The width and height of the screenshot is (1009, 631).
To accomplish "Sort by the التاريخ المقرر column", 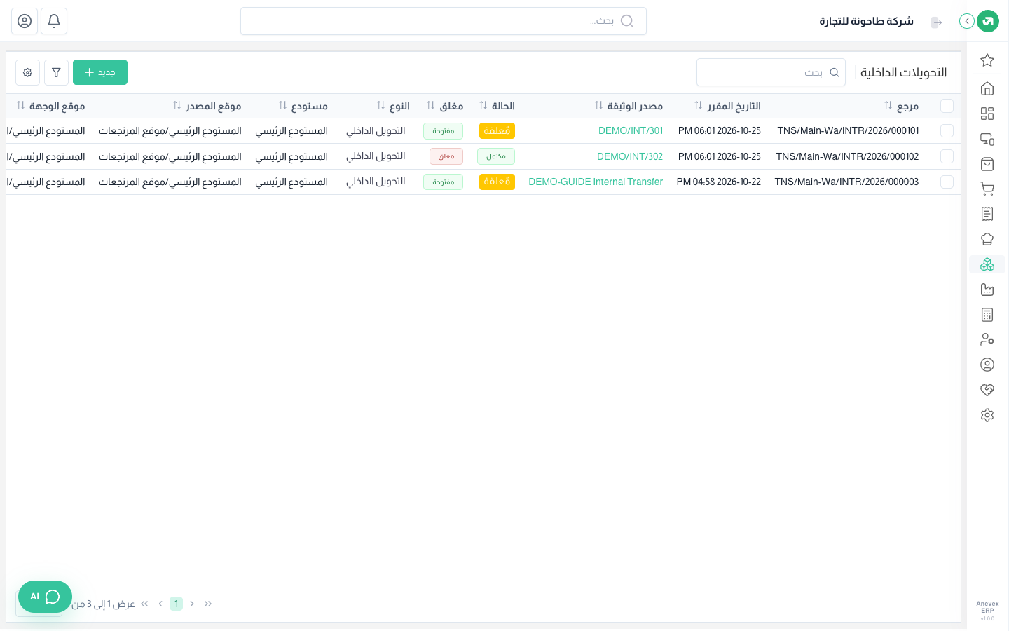I will click(727, 106).
